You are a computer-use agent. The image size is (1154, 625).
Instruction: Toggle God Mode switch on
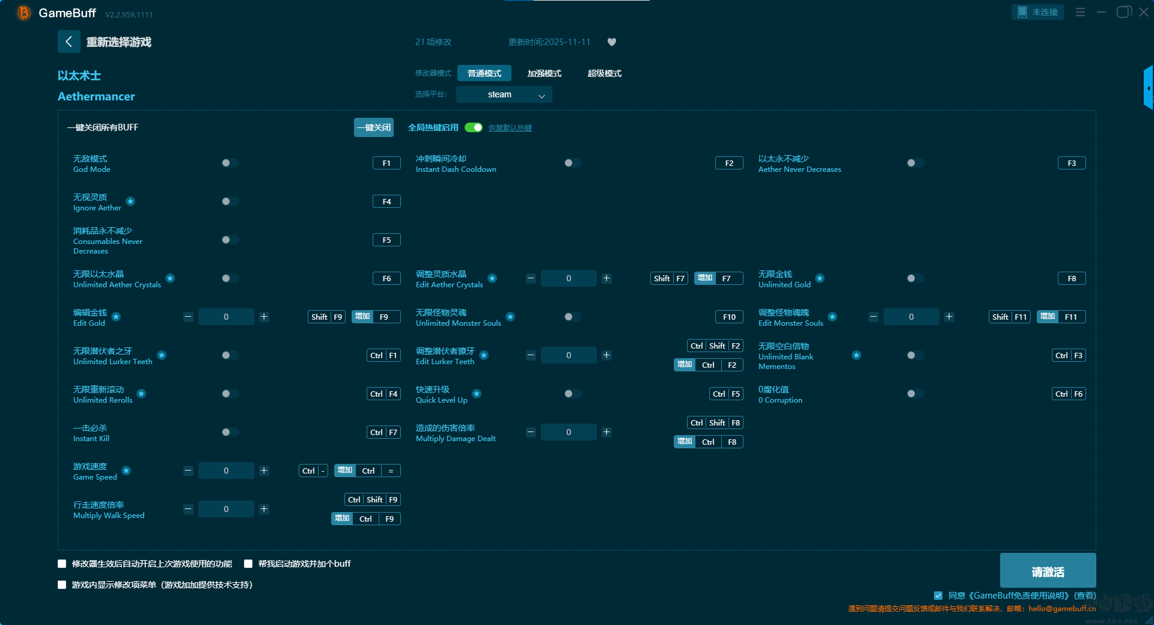pos(230,163)
